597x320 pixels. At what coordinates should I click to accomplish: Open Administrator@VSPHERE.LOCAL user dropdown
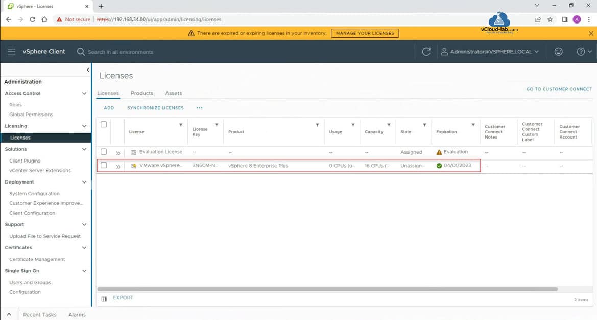(490, 52)
